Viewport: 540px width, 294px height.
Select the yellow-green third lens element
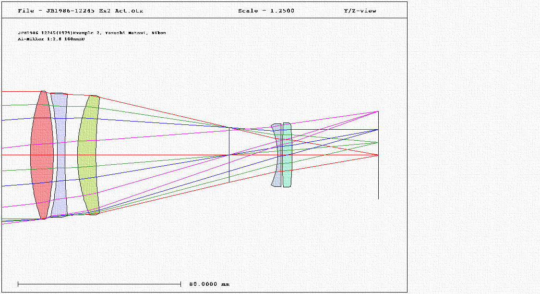(88, 155)
